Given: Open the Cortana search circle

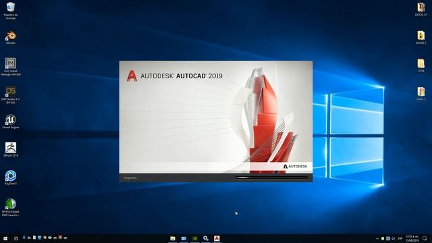Looking at the screenshot, I should (16, 238).
